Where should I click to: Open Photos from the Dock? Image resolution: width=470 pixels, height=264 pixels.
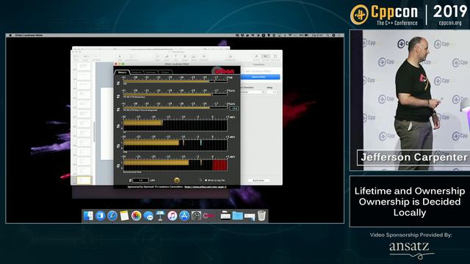click(136, 216)
